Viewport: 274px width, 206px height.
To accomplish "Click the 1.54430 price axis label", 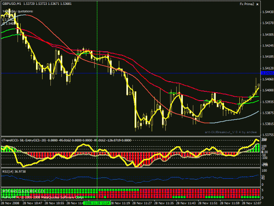I will [267, 12].
